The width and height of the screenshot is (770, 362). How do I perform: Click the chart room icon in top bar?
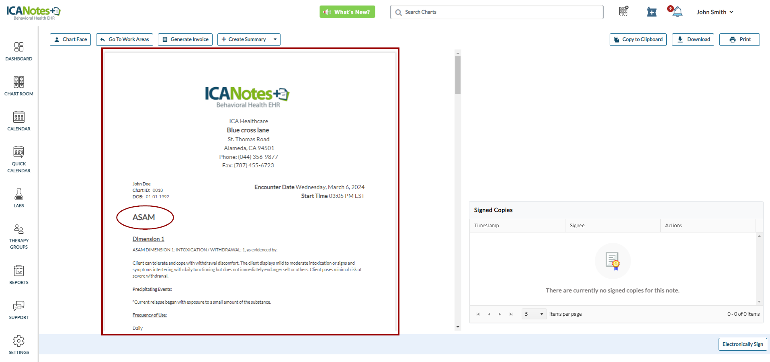pos(623,11)
